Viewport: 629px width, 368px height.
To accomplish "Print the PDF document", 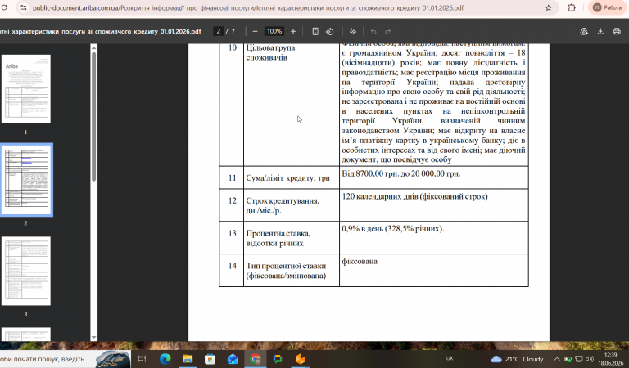I will pyautogui.click(x=617, y=31).
